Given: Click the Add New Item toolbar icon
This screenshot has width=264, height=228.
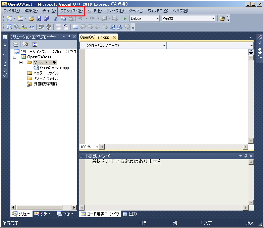Looking at the screenshot, I should click(20, 18).
